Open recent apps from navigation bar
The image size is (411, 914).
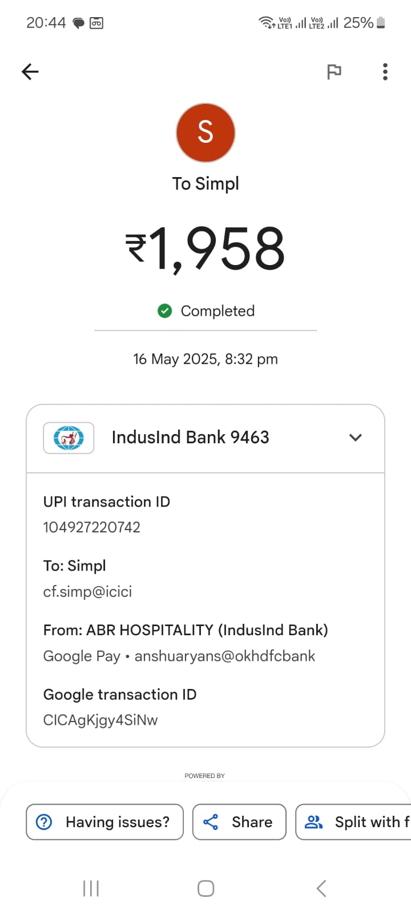tap(91, 888)
